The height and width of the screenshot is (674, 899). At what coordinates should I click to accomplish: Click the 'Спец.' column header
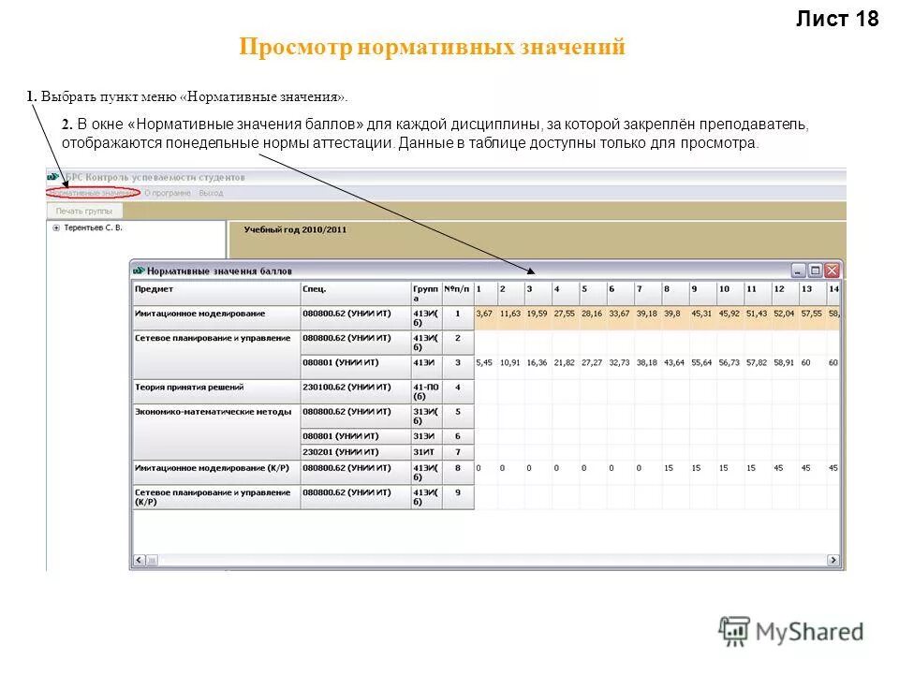pyautogui.click(x=356, y=293)
